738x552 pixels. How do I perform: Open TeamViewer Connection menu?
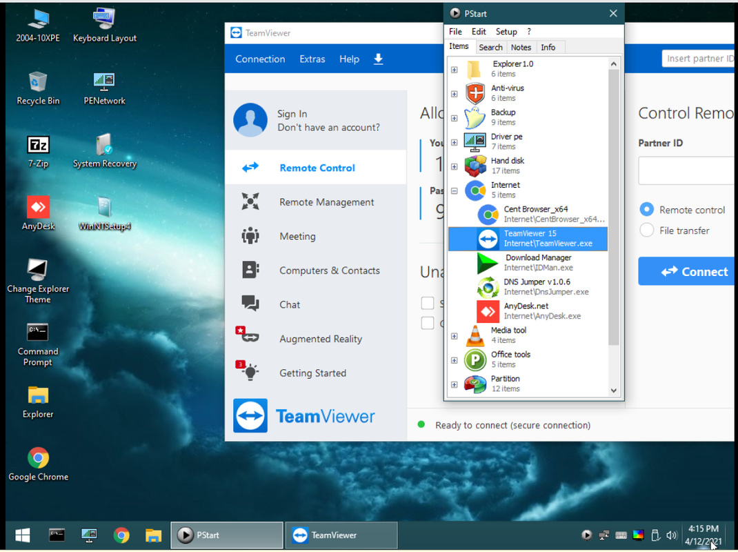pos(260,59)
